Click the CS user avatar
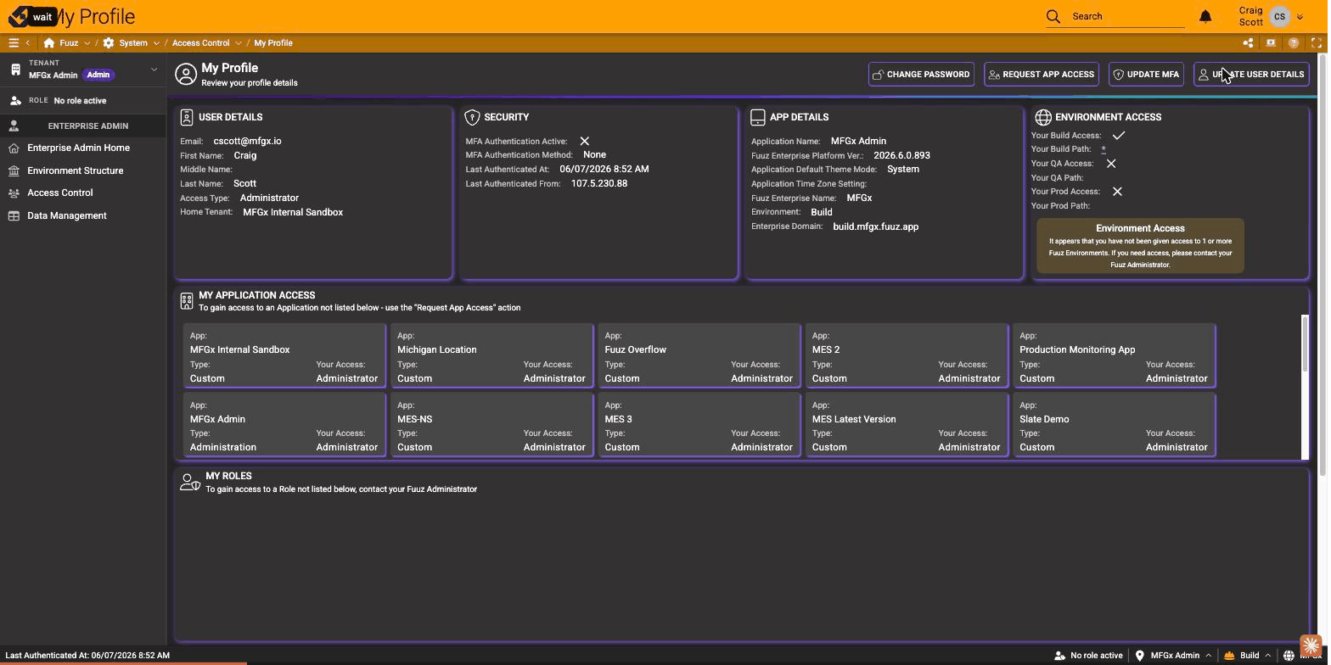The height and width of the screenshot is (665, 1331). pos(1279,16)
